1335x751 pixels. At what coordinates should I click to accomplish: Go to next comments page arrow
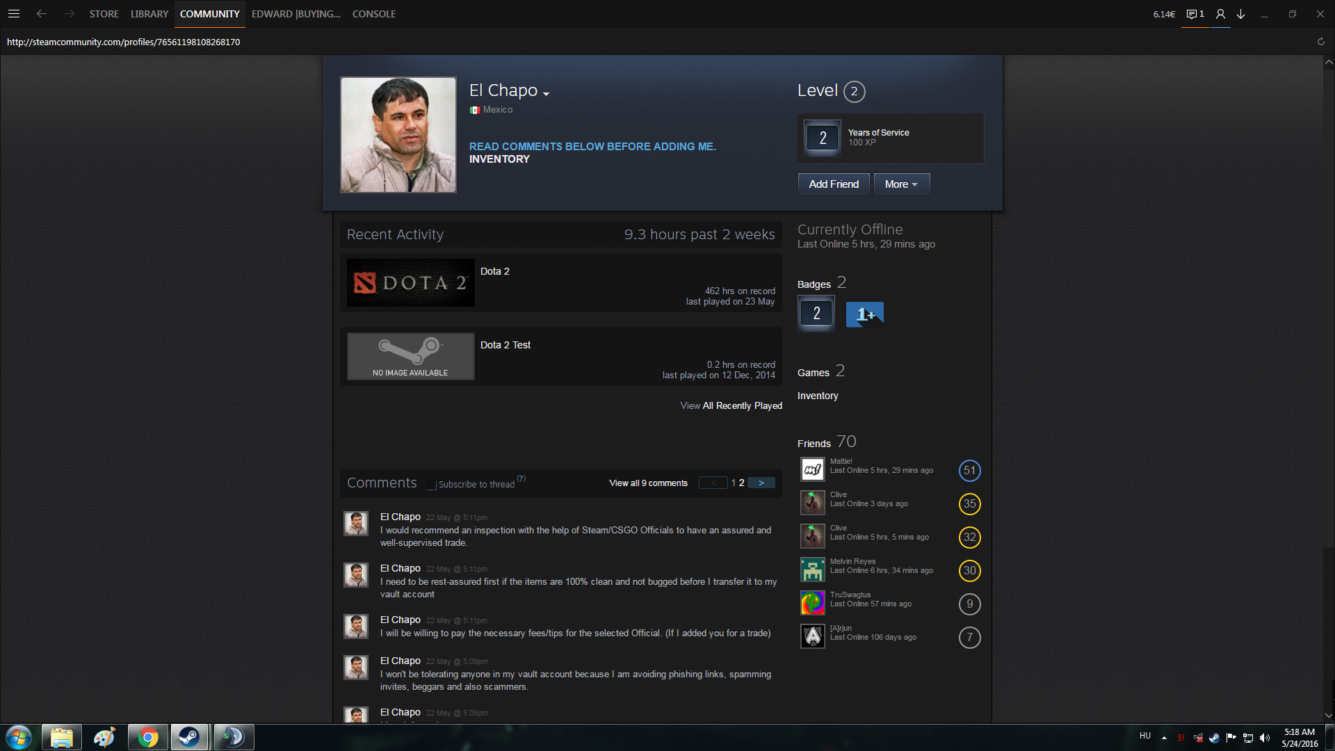tap(761, 483)
